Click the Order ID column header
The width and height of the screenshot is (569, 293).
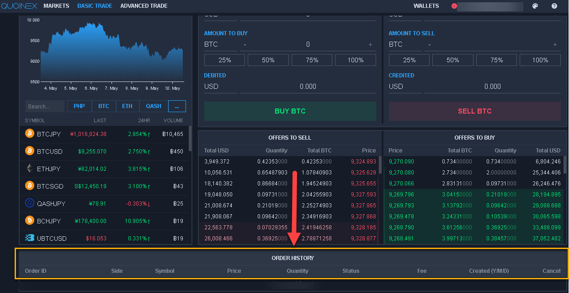coord(36,271)
